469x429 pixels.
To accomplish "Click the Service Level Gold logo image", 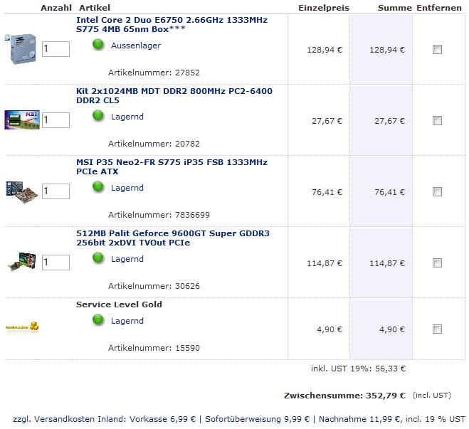I will coord(22,327).
